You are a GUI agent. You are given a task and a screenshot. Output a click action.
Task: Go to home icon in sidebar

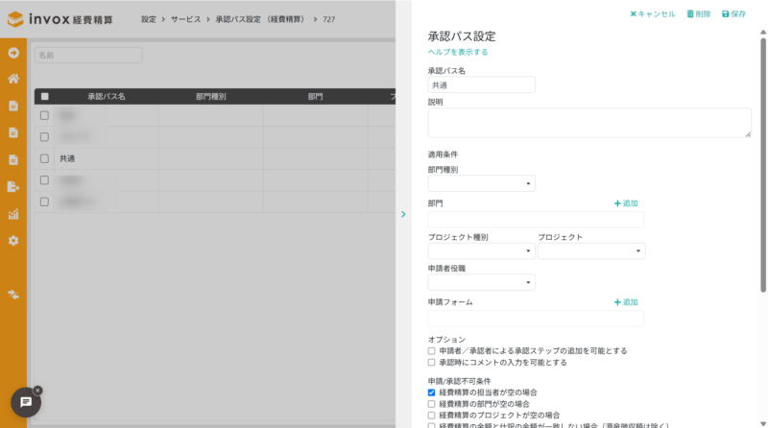click(x=13, y=79)
